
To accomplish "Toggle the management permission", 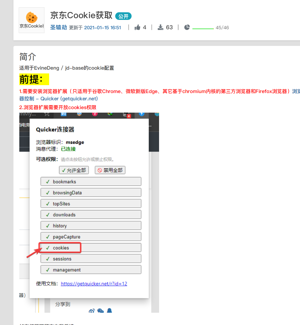I will click(91, 270).
